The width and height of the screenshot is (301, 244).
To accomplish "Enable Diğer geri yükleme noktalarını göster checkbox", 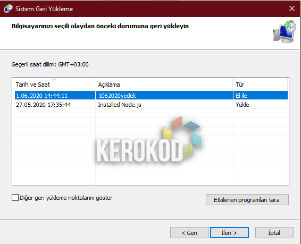I will [x=15, y=198].
